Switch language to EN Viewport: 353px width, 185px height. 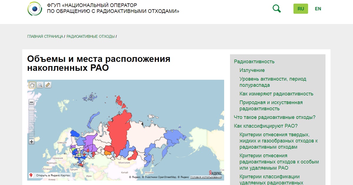point(318,9)
